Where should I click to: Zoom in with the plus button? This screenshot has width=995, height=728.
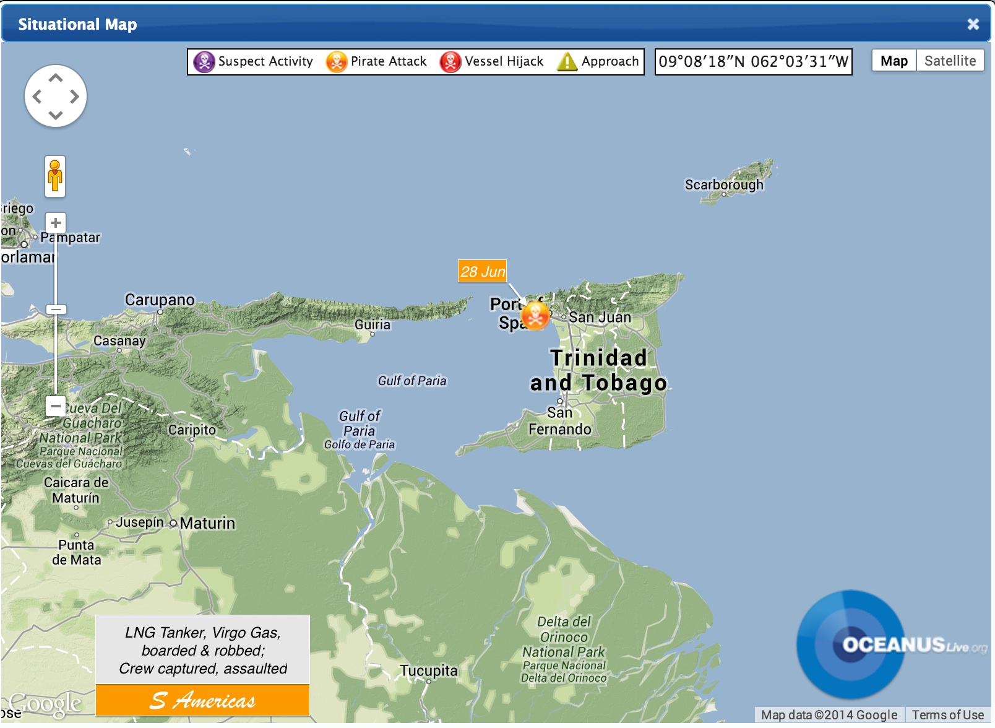point(56,223)
